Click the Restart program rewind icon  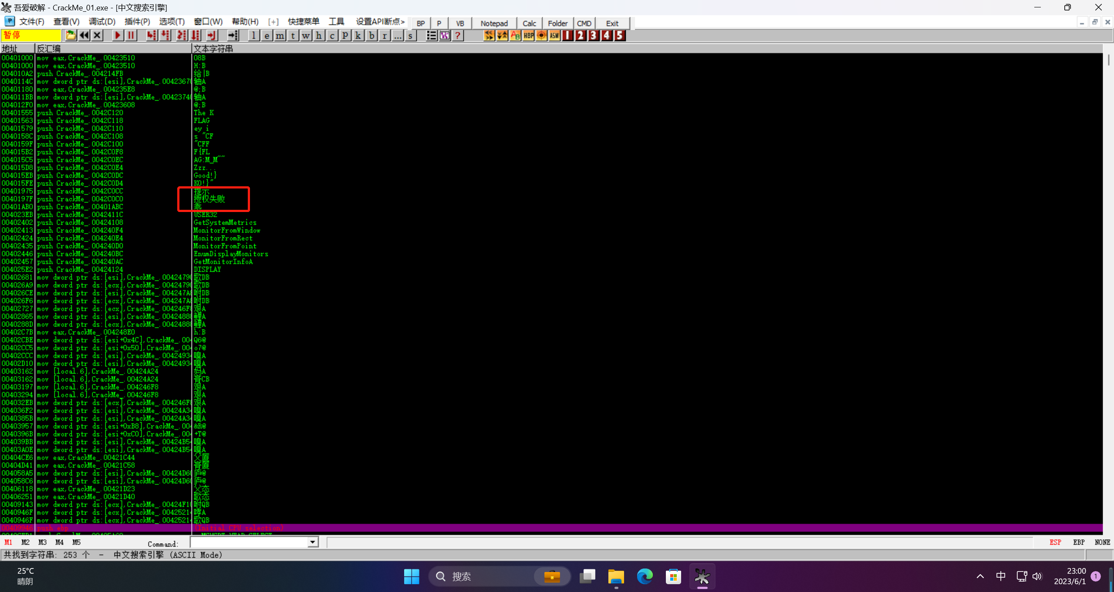click(84, 36)
